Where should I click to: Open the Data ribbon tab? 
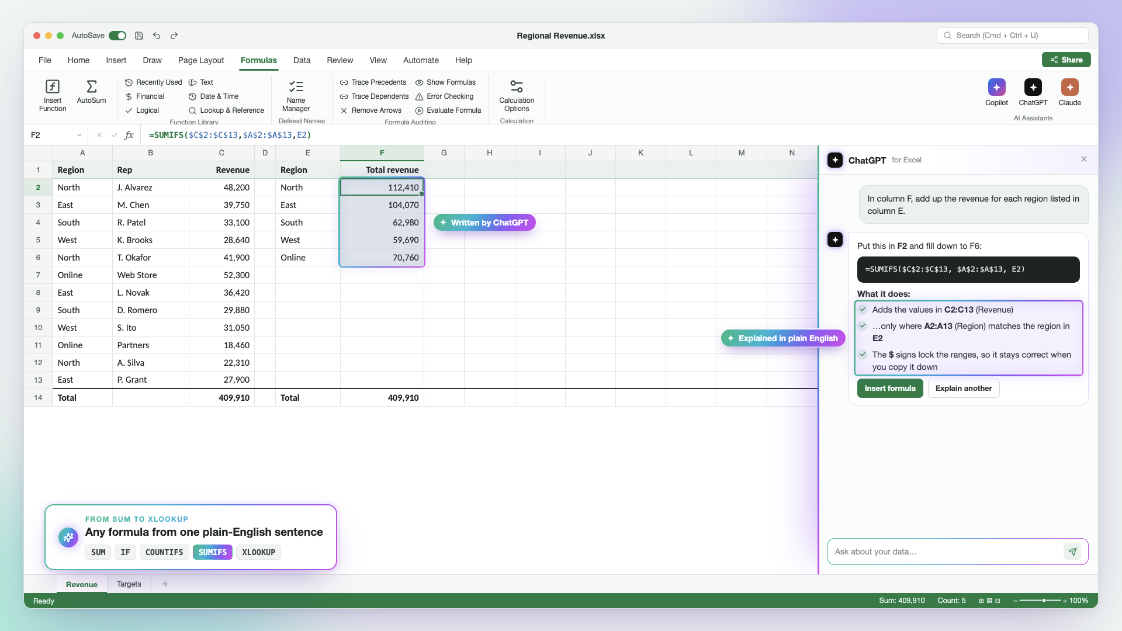[x=302, y=60]
